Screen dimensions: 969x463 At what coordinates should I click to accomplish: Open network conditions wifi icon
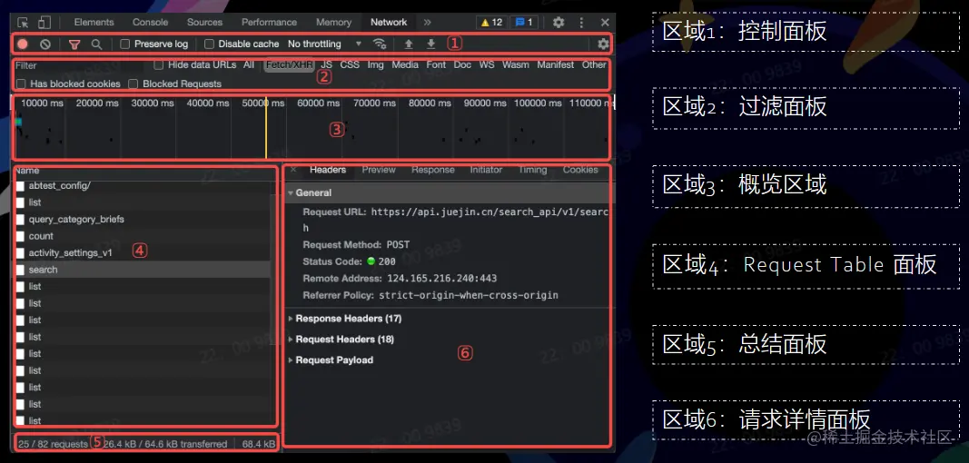[380, 44]
